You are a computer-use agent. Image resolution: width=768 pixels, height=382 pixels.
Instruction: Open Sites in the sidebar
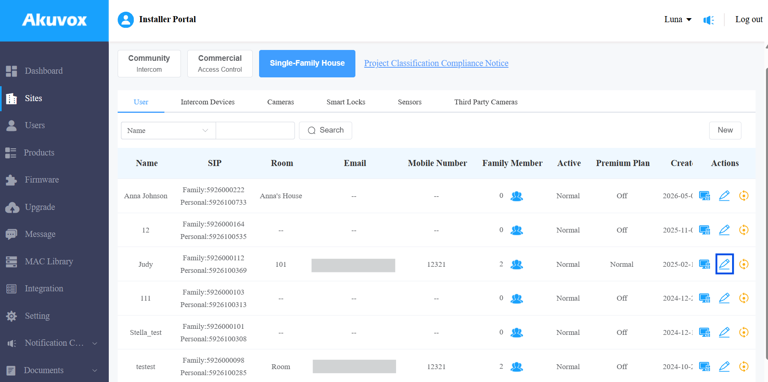pos(54,98)
